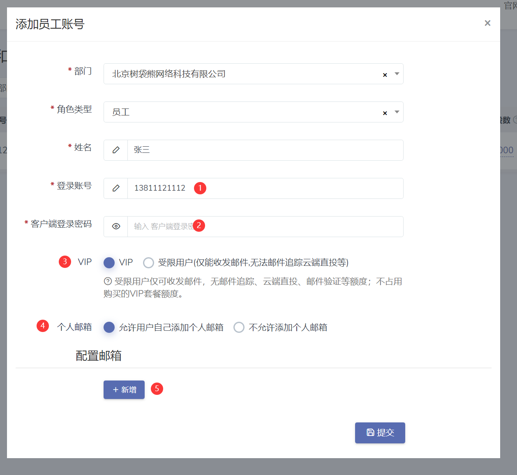The width and height of the screenshot is (517, 475).
Task: Click the 员工 role type box
Action: coord(254,112)
